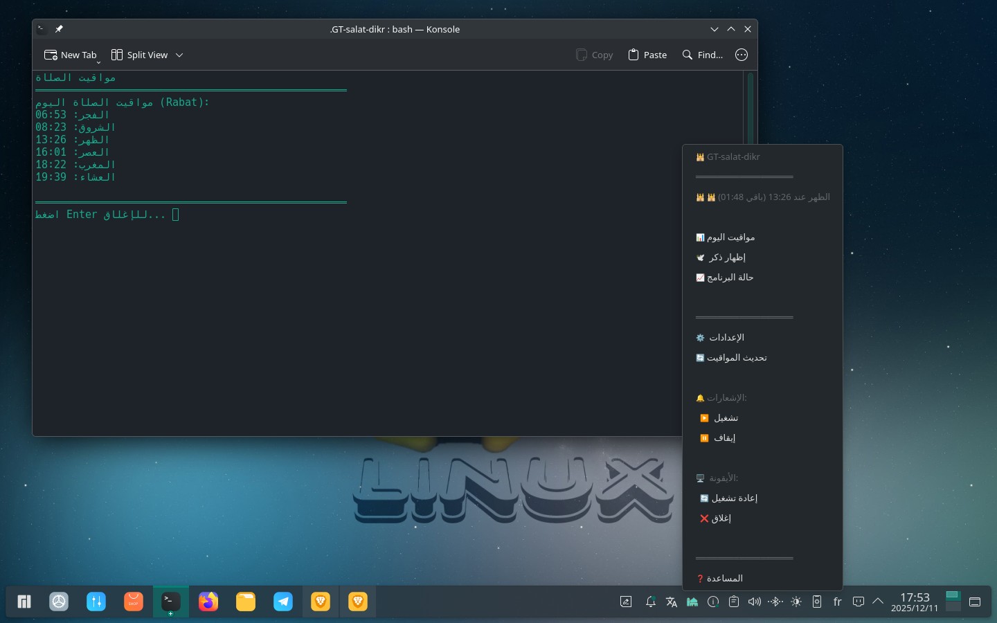Click the GT-salat-dikr mosque tray icon
Screen dimensions: 997x623
pyautogui.click(x=692, y=602)
